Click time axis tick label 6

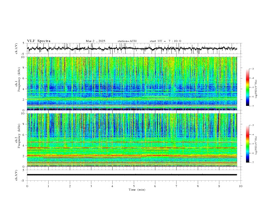[x=155, y=186]
